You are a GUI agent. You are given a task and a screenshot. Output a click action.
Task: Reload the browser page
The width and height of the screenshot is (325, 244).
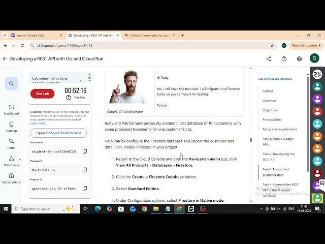point(22,46)
